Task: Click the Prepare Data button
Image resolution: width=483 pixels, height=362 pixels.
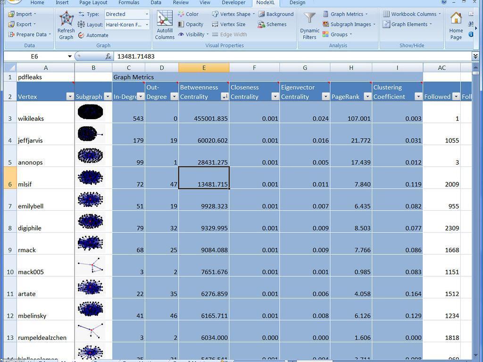Action: (28, 34)
